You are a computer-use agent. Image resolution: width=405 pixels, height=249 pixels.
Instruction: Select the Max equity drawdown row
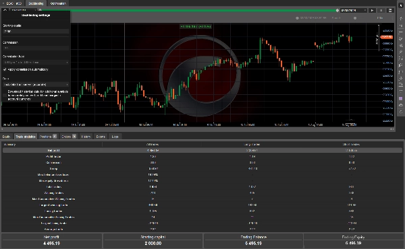point(202,181)
